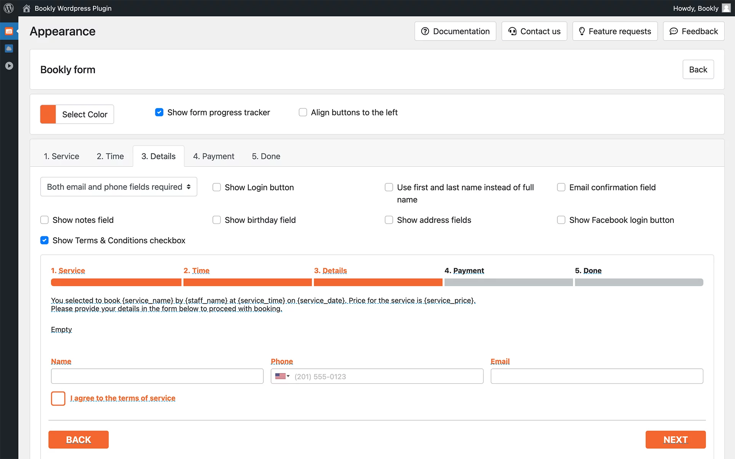The height and width of the screenshot is (459, 735).
Task: Click the orange color swatch
Action: [x=48, y=114]
